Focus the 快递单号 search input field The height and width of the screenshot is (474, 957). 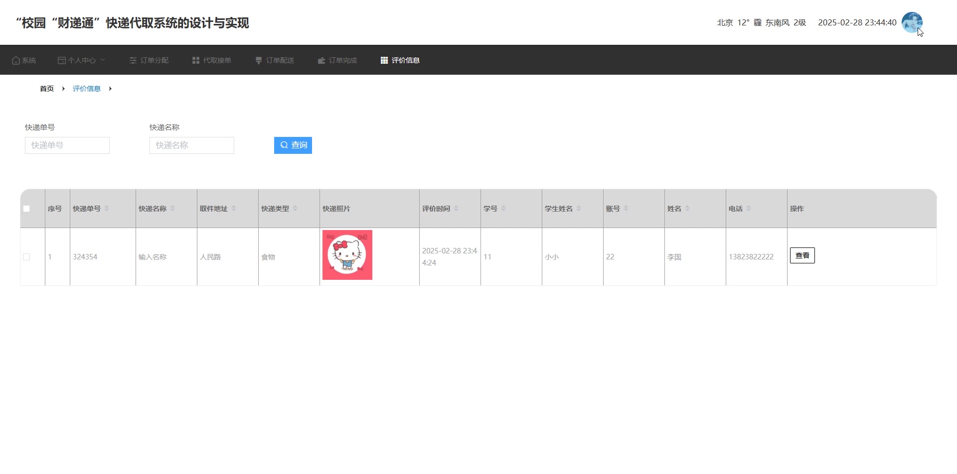tap(67, 145)
